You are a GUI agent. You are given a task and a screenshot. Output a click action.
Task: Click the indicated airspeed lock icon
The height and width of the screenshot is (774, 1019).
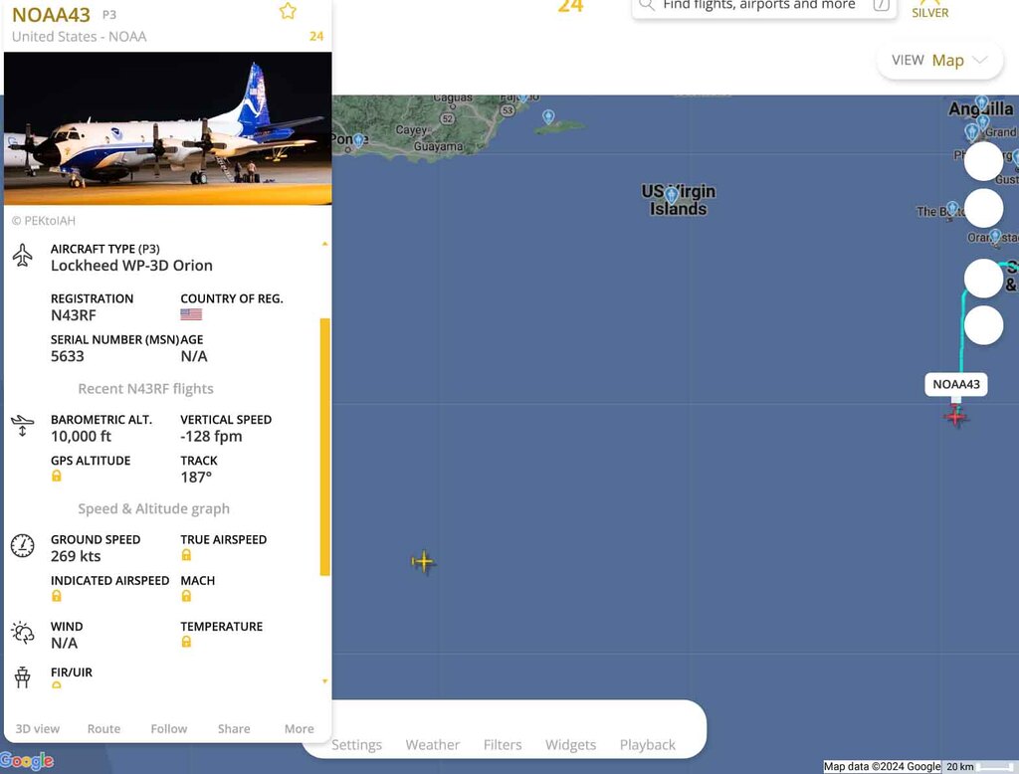click(57, 596)
